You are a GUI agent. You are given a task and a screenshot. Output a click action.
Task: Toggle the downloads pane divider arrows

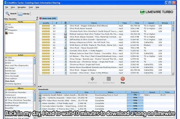coord(40,87)
